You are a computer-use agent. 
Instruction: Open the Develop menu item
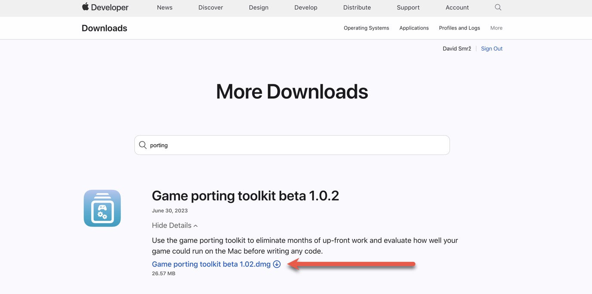[x=306, y=7]
